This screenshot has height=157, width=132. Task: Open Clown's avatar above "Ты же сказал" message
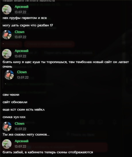pos(7,126)
